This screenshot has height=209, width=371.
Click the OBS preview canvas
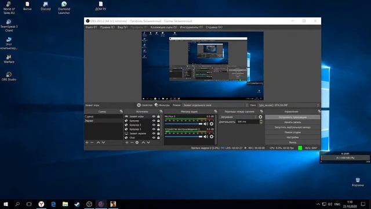(202, 66)
